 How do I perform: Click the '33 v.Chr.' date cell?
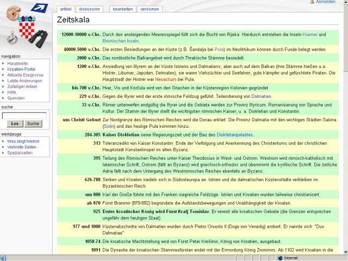(x=91, y=105)
